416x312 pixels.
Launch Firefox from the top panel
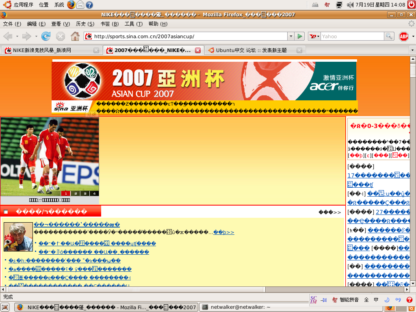coord(71,4)
